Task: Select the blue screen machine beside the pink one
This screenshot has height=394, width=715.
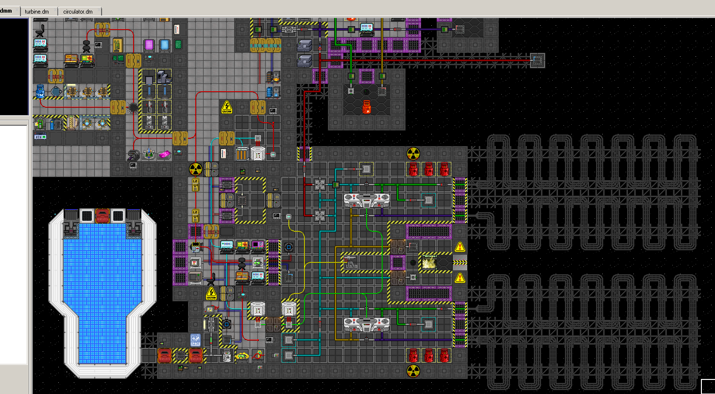Action: pyautogui.click(x=165, y=45)
